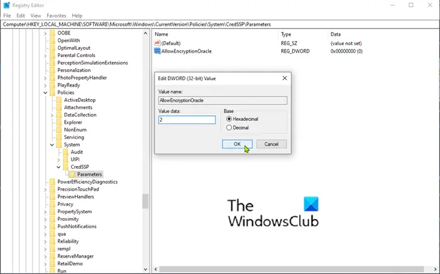Select the Parental Controls folder icon

click(52, 55)
